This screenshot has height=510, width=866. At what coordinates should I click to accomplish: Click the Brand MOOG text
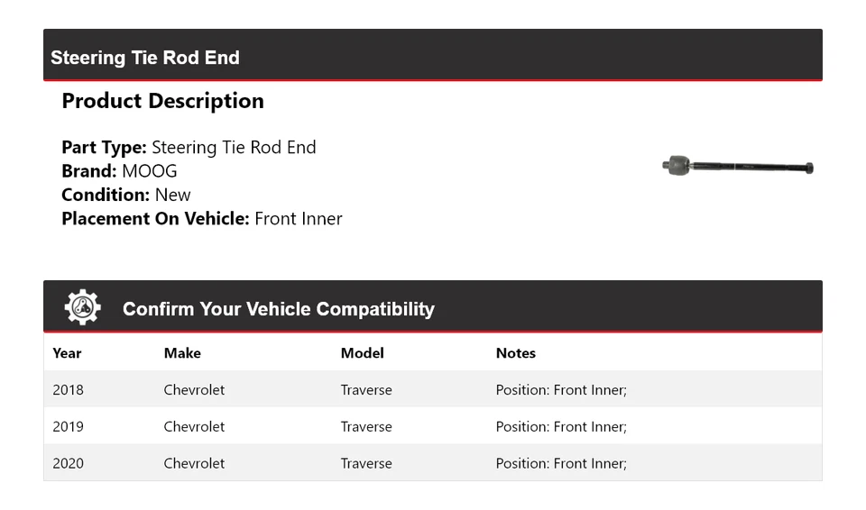click(119, 171)
